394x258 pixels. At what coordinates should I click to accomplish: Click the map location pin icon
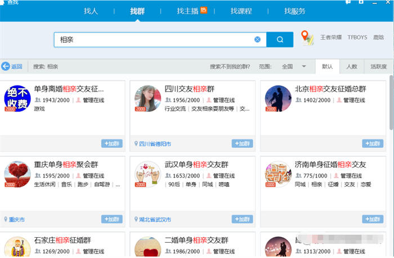tap(306, 38)
